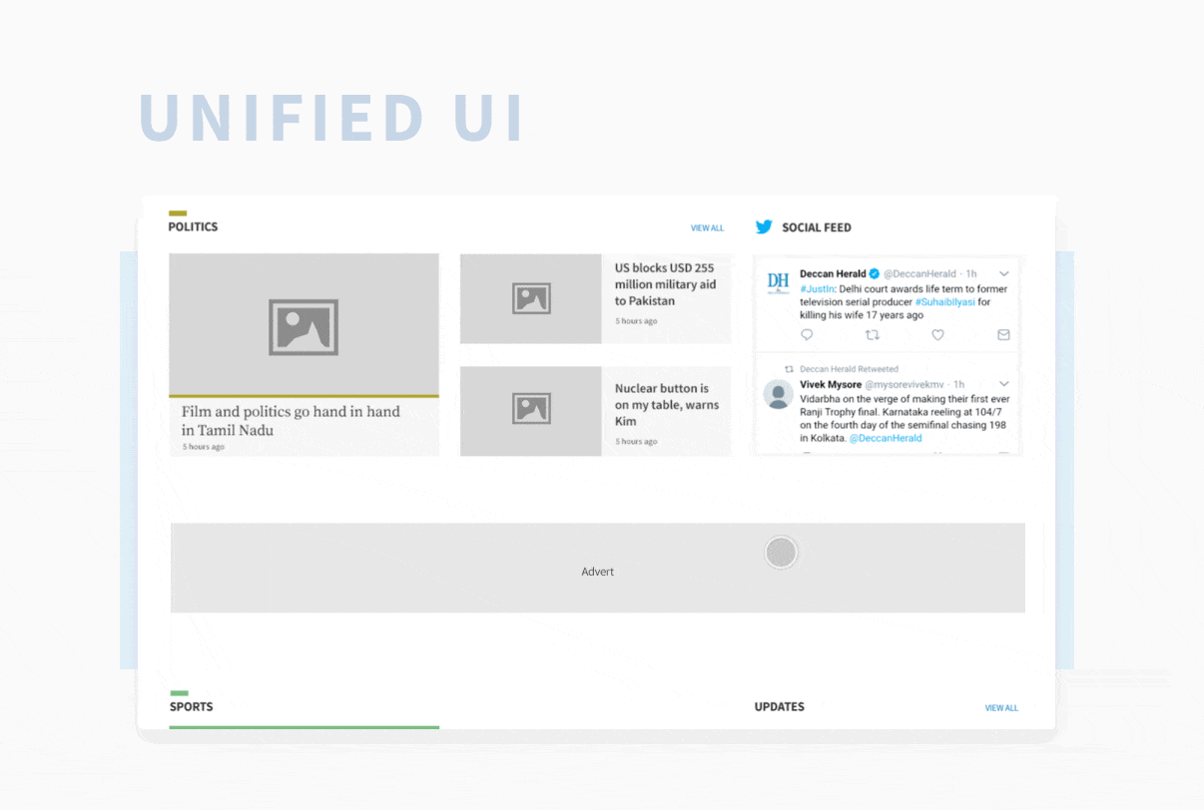Open View All link for Politics

pyautogui.click(x=707, y=228)
